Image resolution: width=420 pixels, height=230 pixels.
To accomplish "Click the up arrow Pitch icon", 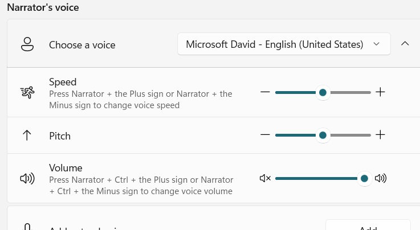I will point(27,135).
